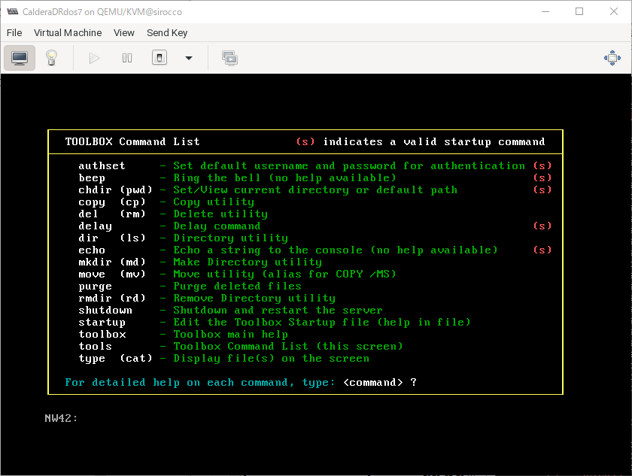Image resolution: width=632 pixels, height=476 pixels.
Task: Click the 'copy' command text
Action: (x=92, y=202)
